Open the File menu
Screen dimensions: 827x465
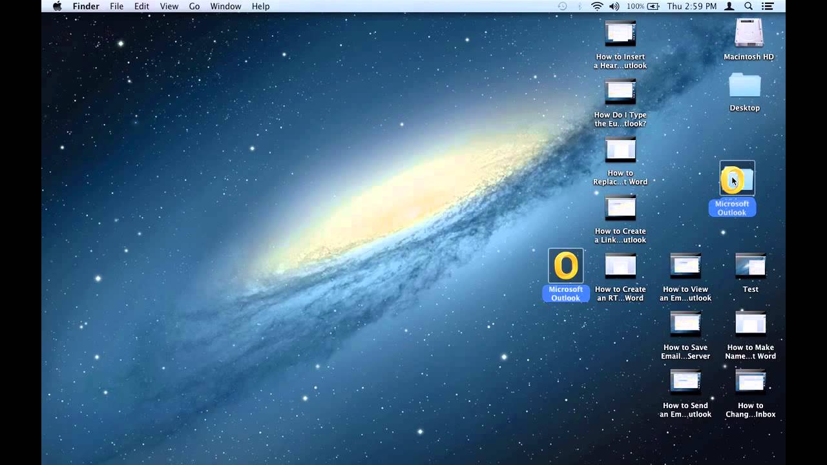pyautogui.click(x=116, y=6)
